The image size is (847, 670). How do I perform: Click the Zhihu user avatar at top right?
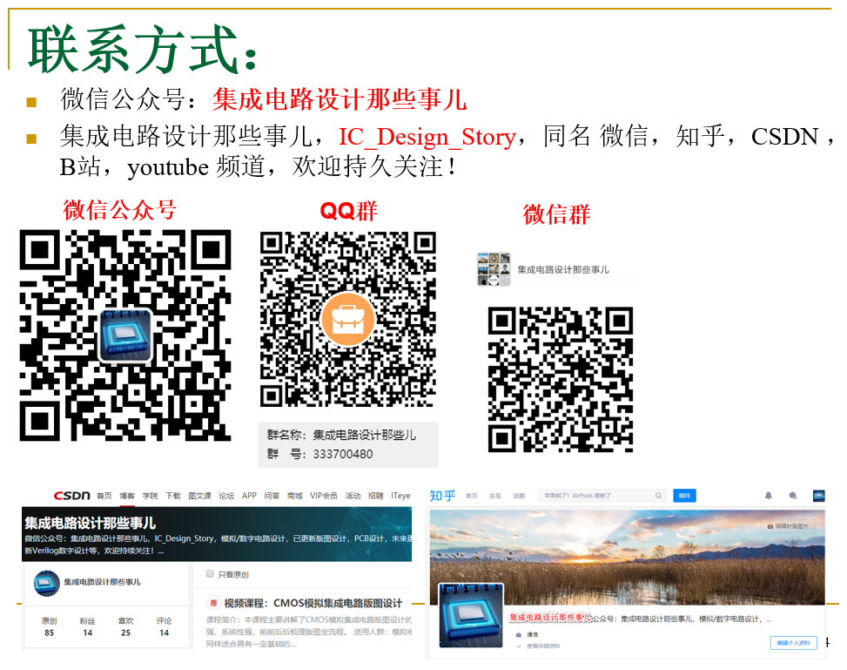(x=818, y=495)
